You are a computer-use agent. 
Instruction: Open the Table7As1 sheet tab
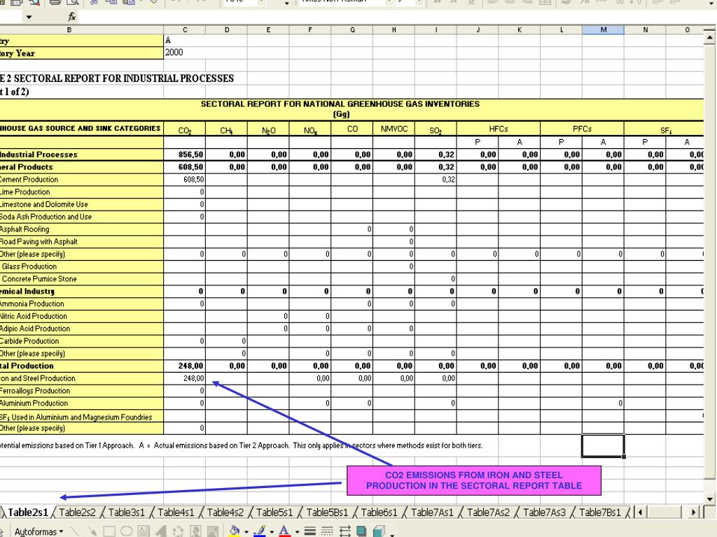[x=432, y=513]
